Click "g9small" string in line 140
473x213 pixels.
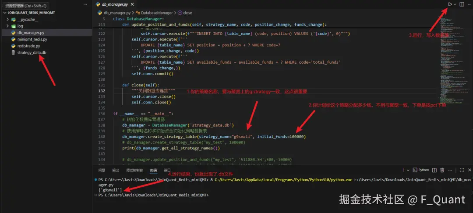[243, 136]
